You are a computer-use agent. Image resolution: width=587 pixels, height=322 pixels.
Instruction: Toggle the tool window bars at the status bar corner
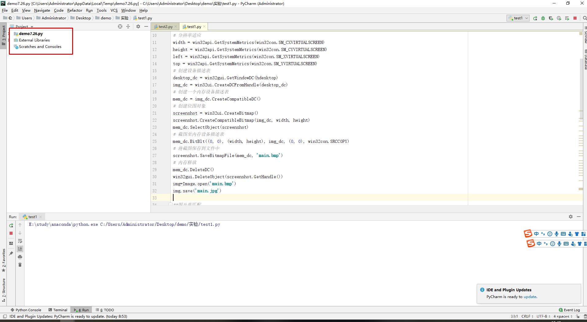5,316
